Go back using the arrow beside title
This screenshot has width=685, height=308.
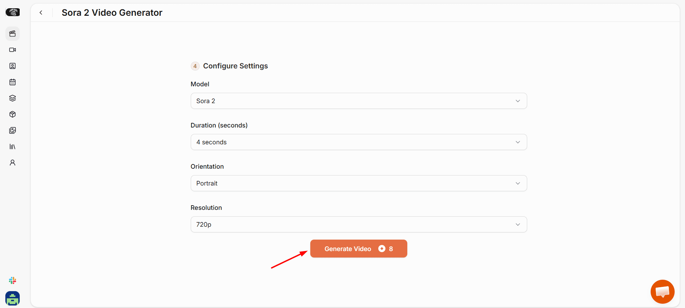(x=41, y=13)
